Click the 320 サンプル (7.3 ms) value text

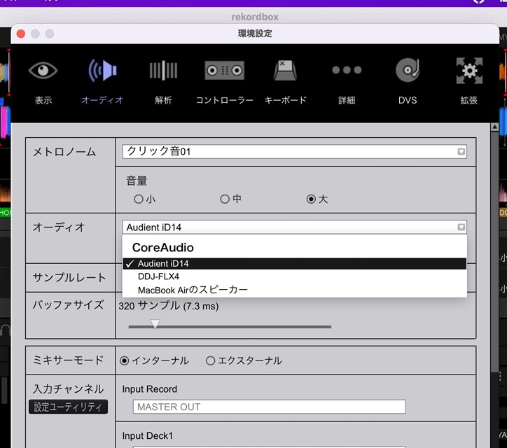point(169,306)
